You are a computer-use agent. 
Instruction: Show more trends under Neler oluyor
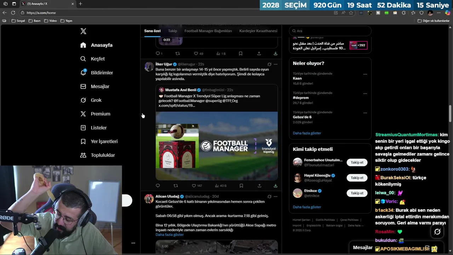click(307, 133)
